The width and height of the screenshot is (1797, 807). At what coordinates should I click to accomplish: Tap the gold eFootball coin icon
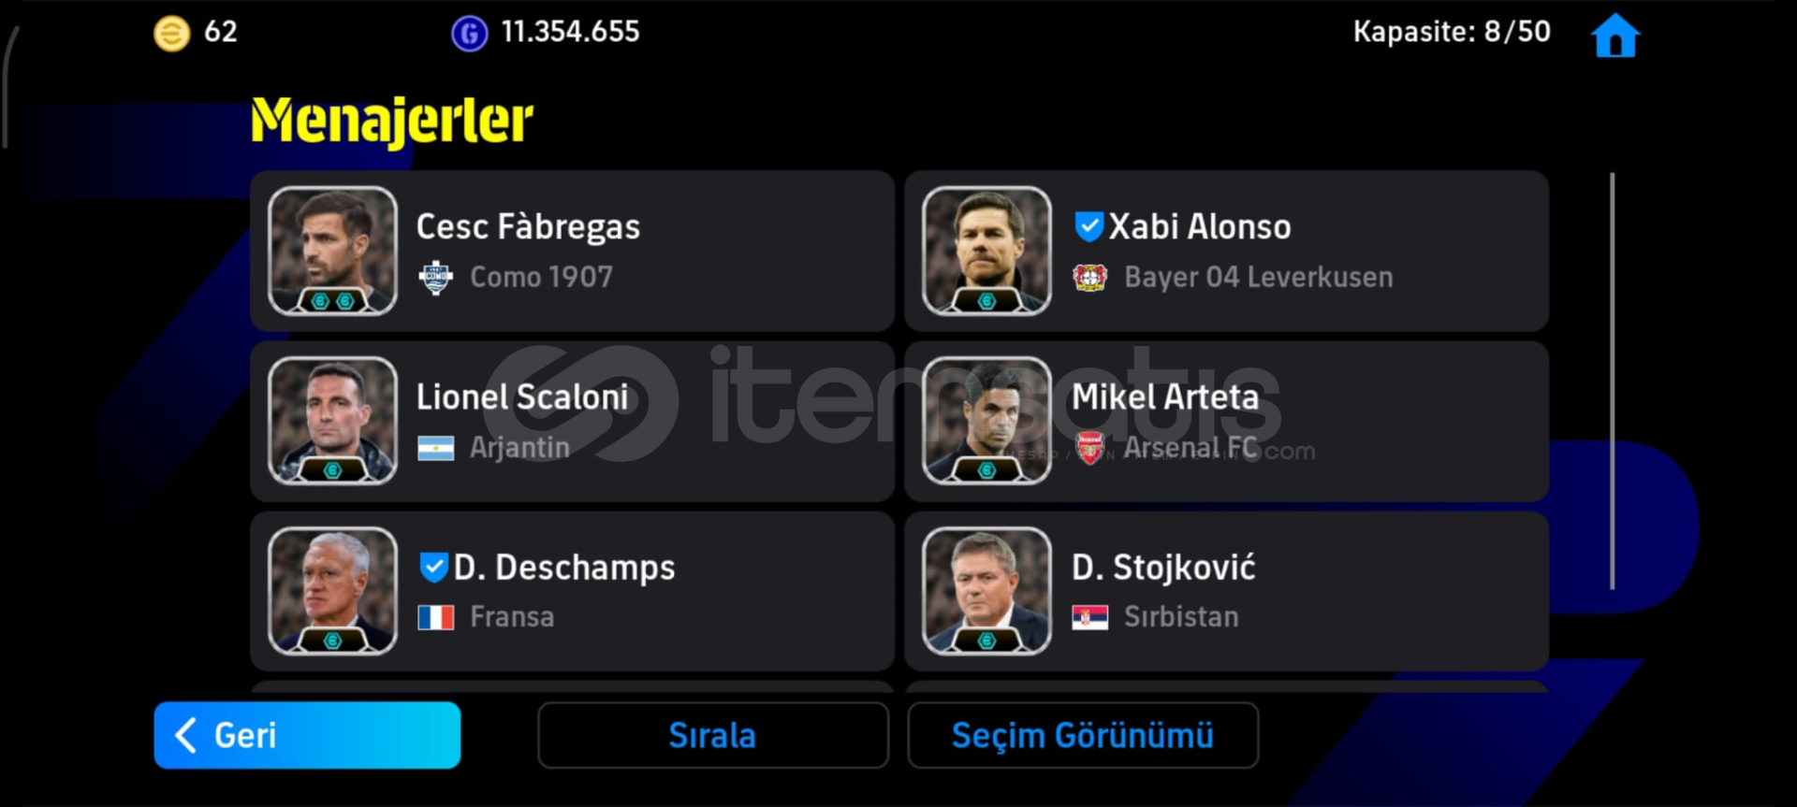[171, 34]
